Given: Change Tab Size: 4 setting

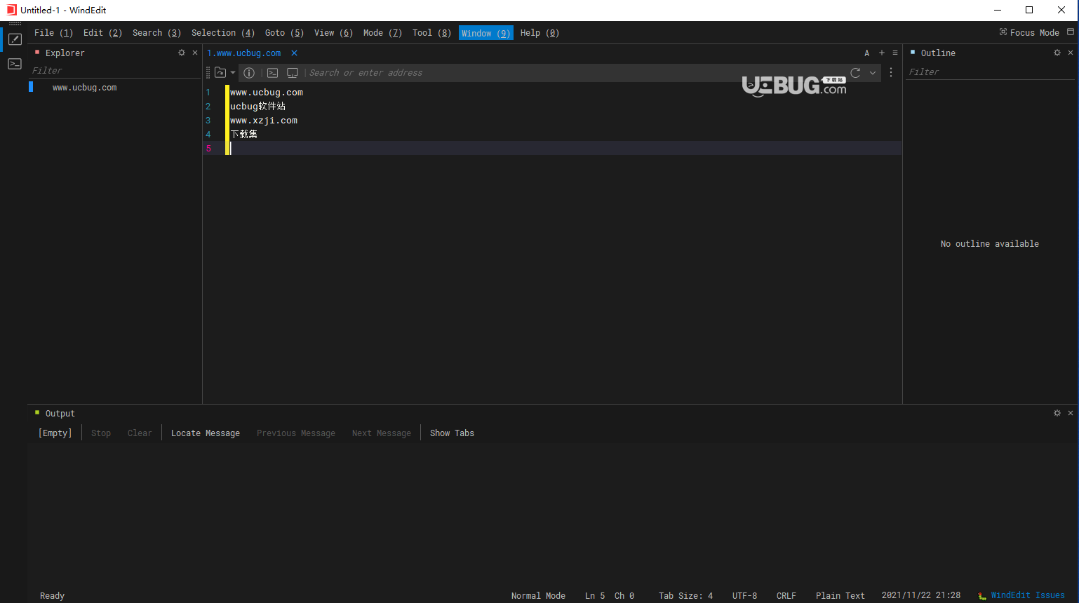Looking at the screenshot, I should (x=685, y=595).
